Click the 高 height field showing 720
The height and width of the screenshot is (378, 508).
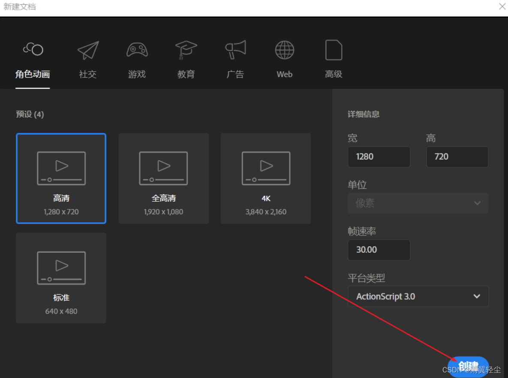click(457, 157)
